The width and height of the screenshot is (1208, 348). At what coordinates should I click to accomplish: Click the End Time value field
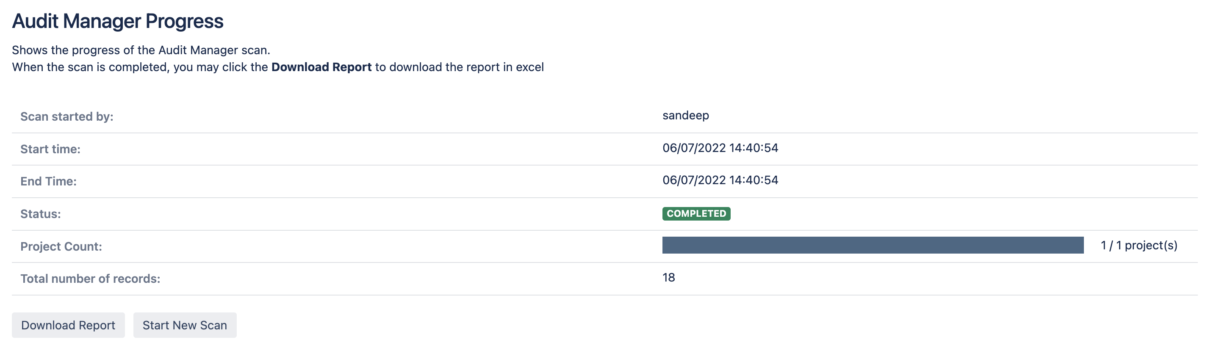(720, 180)
